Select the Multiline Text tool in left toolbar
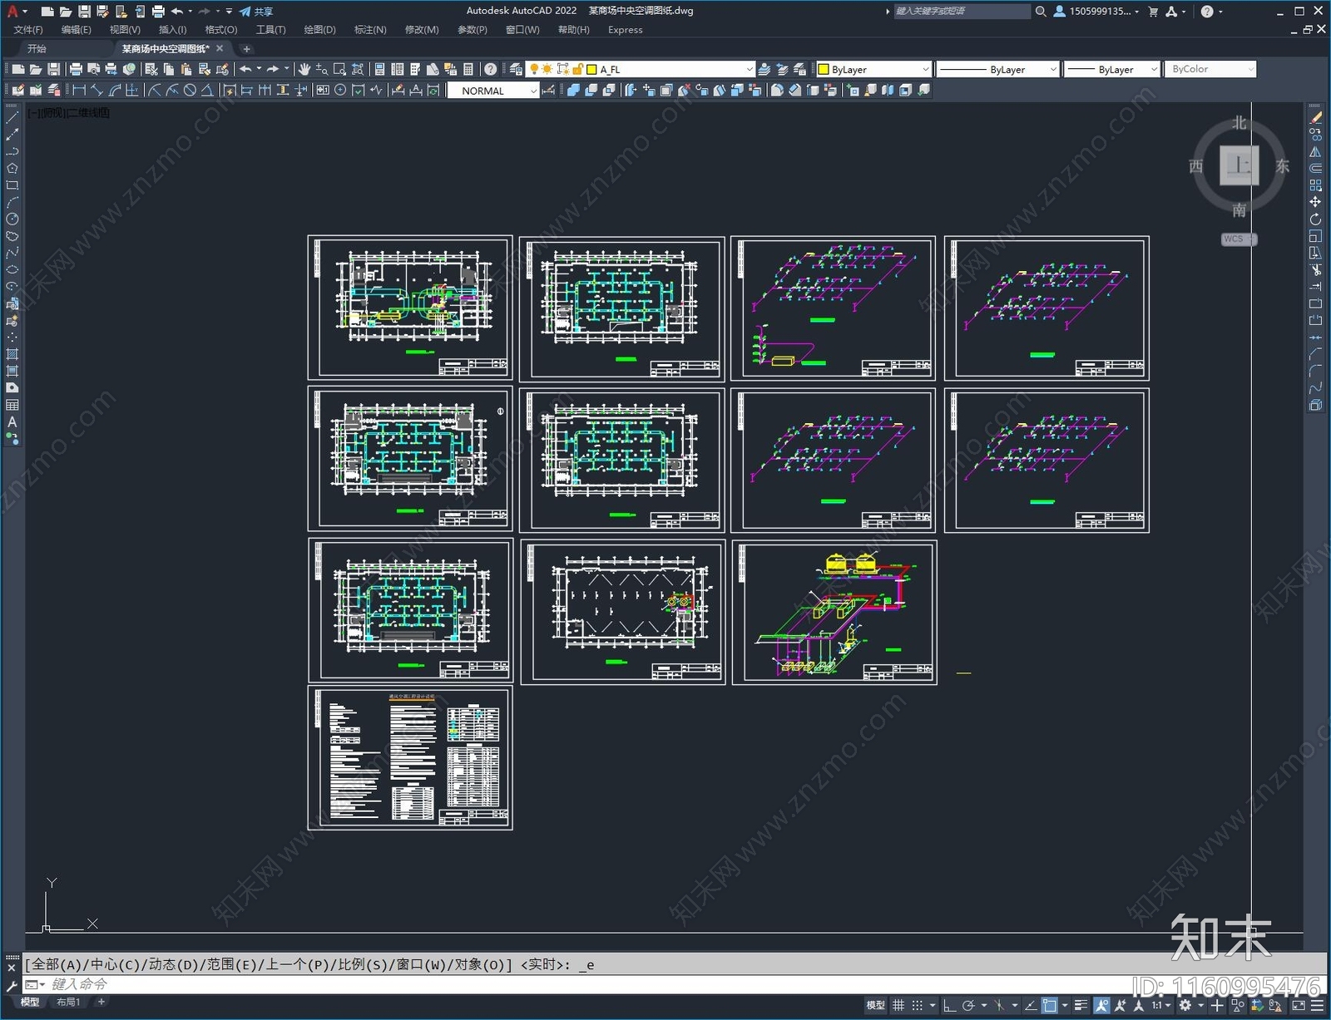Screen dimensions: 1331x1020 coord(12,422)
